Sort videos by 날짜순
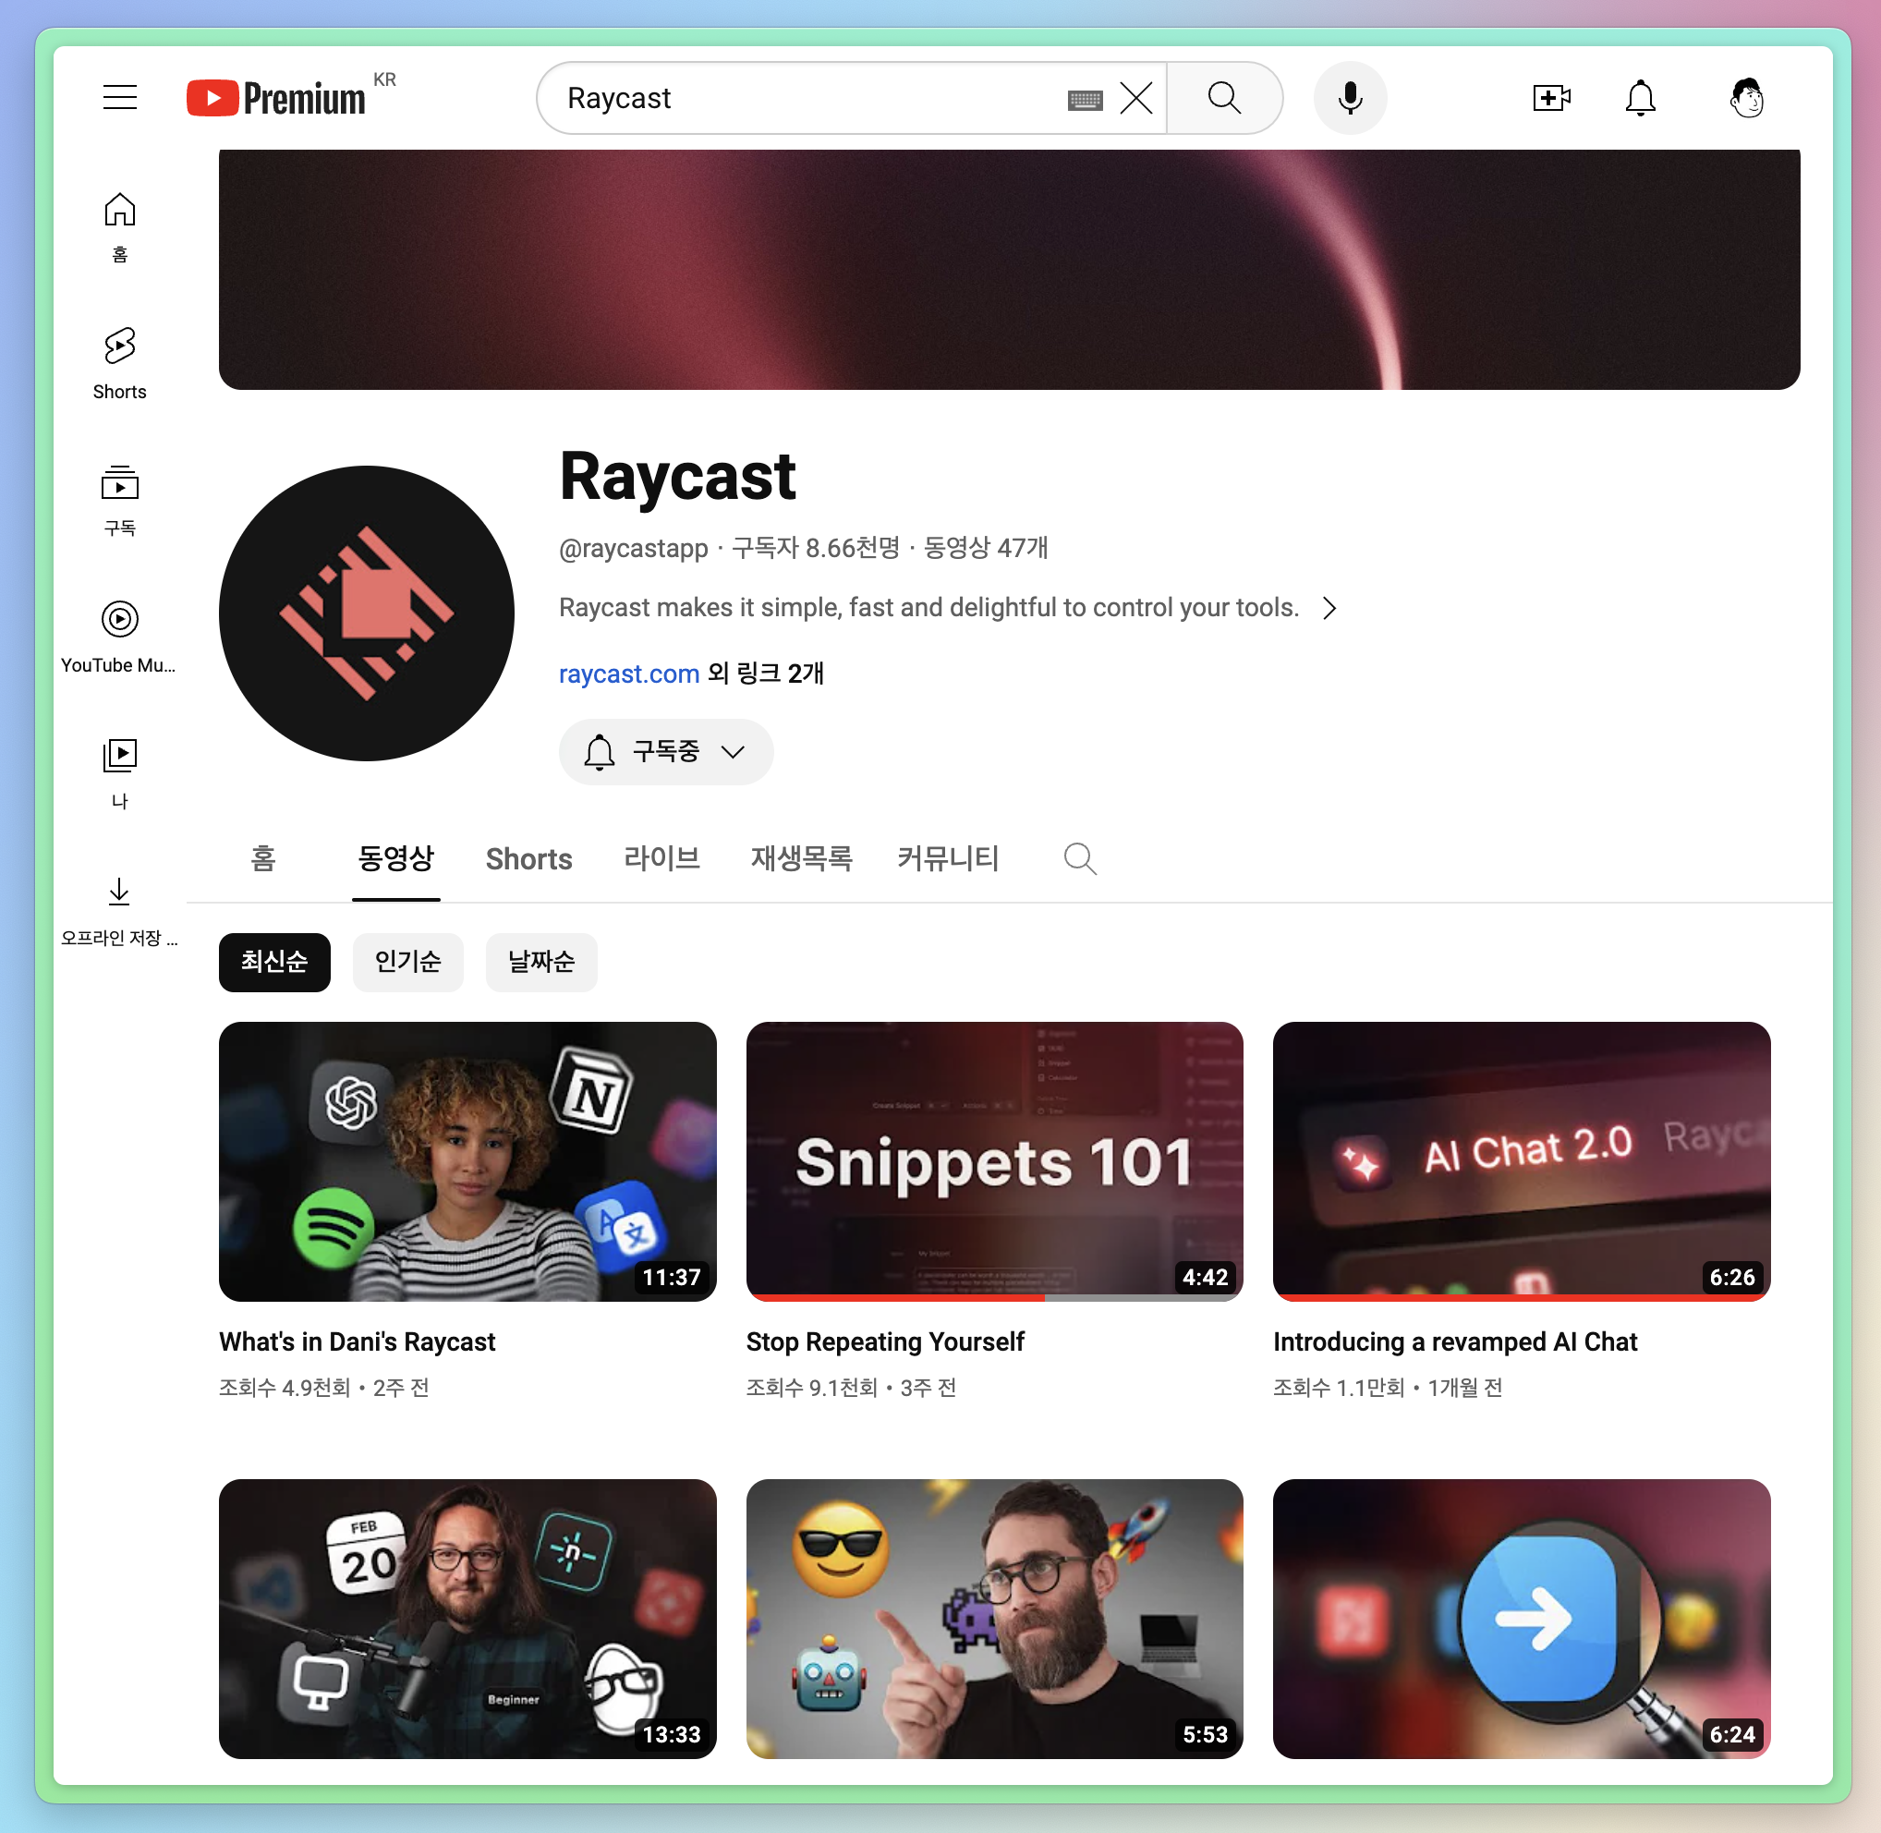The image size is (1881, 1833). (542, 962)
